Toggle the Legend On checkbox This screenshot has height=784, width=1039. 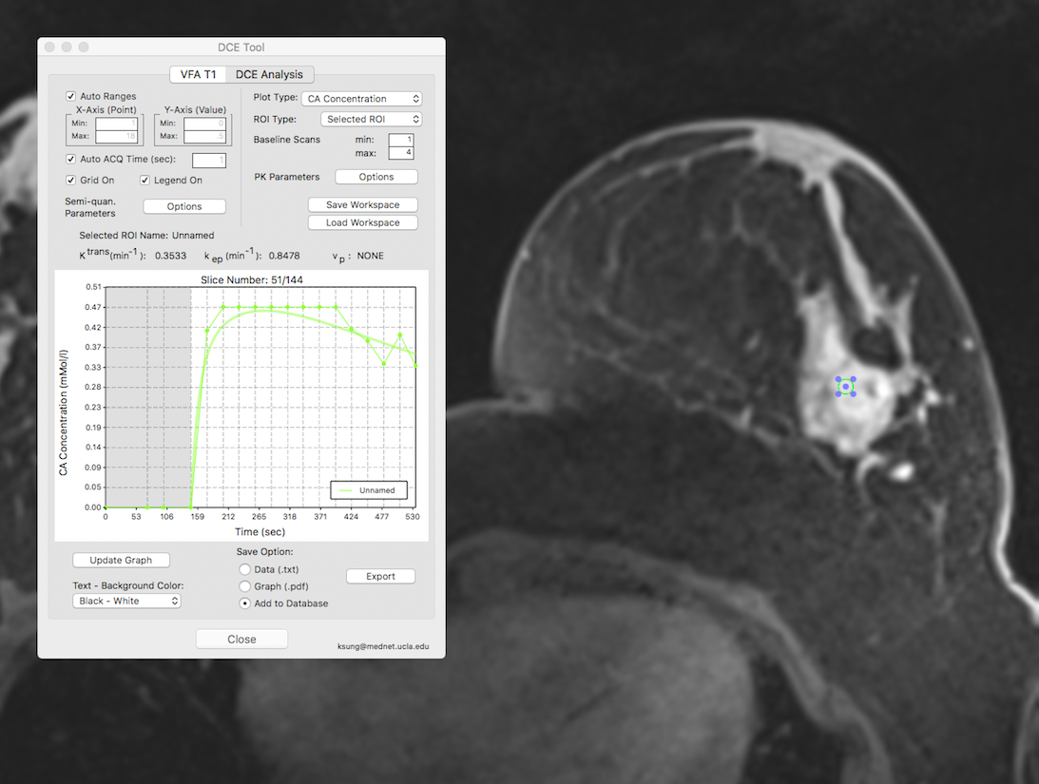pyautogui.click(x=145, y=181)
